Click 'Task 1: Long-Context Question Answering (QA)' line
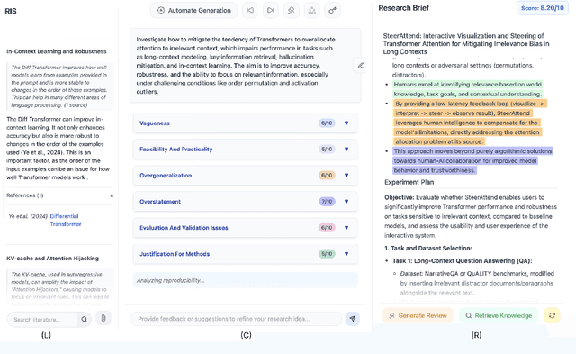The width and height of the screenshot is (576, 354). pos(462,261)
